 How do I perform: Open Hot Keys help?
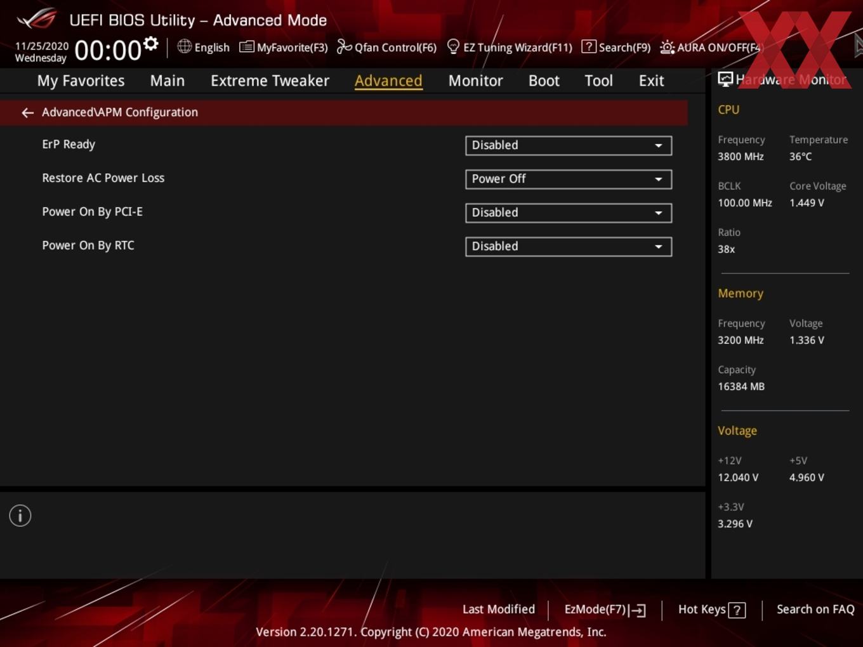tap(711, 610)
